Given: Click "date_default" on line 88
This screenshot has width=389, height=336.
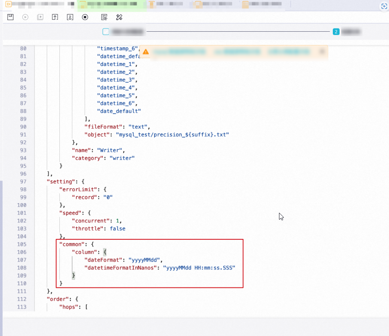Looking at the screenshot, I should [x=119, y=111].
